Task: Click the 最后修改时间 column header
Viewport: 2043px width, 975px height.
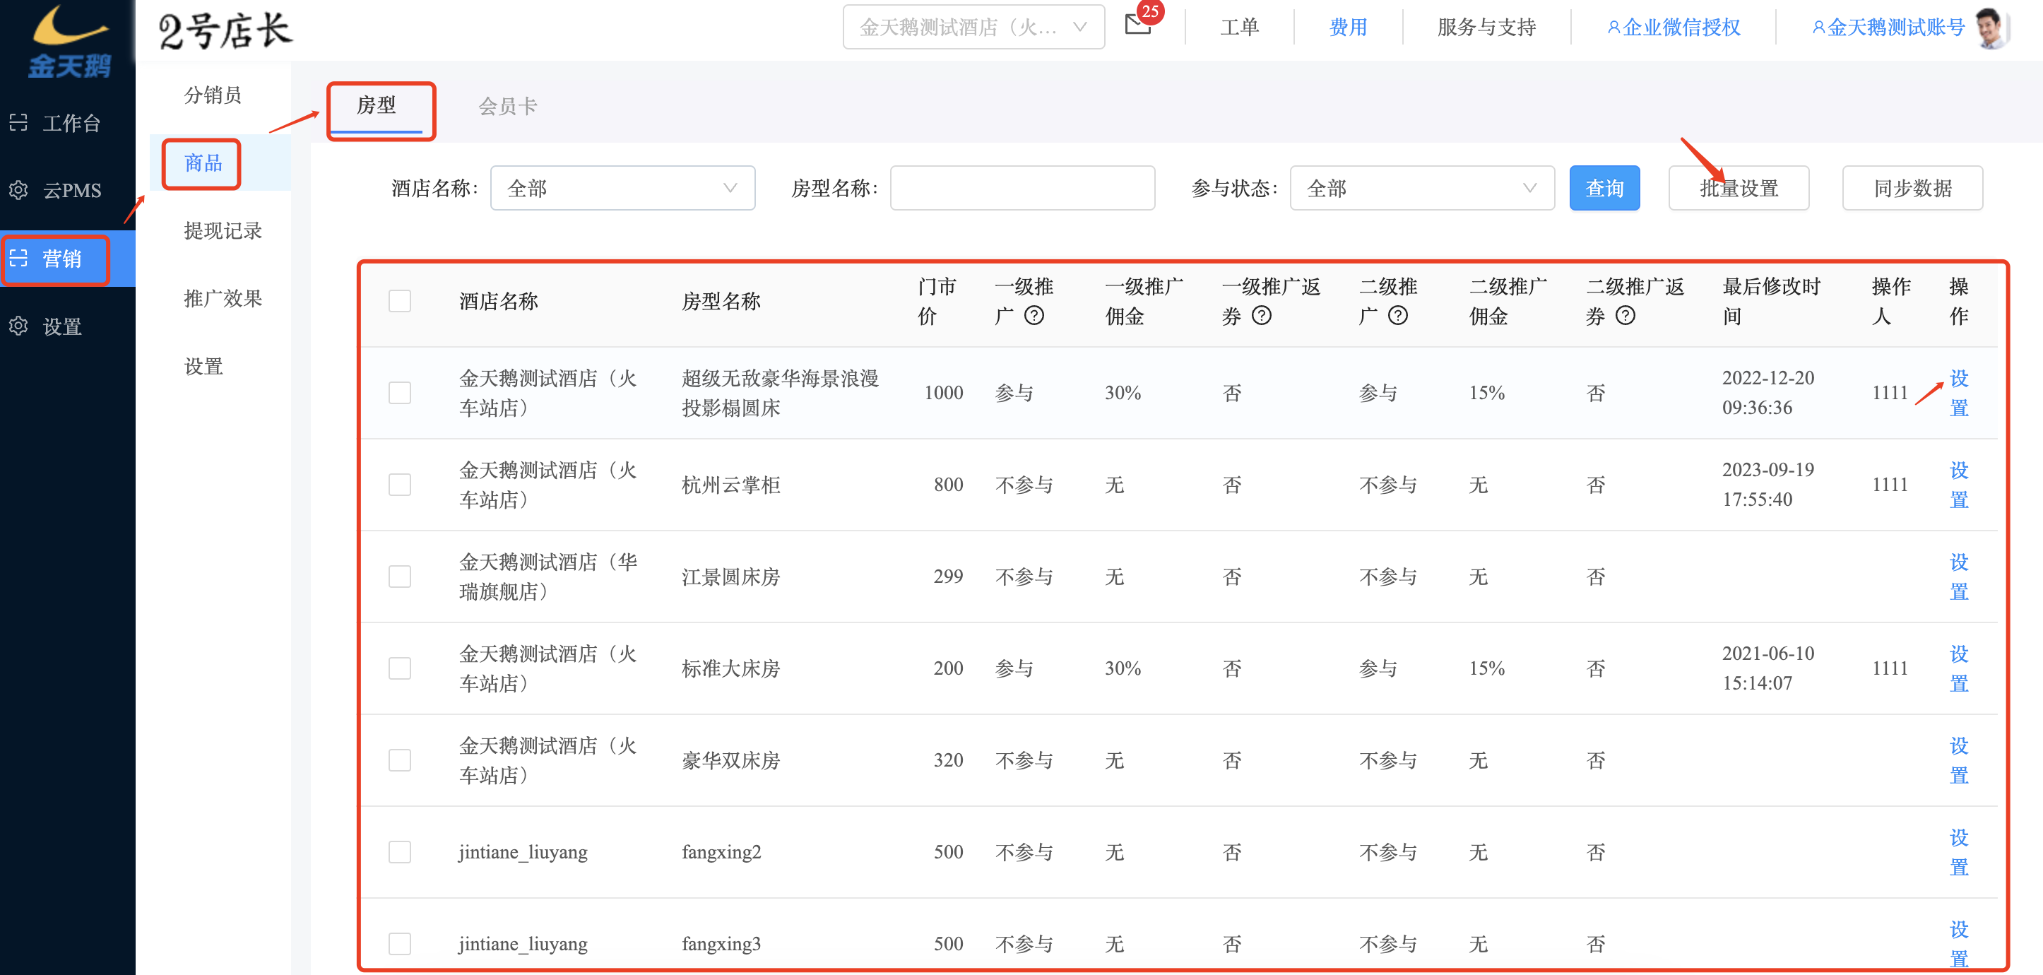Action: coord(1771,302)
